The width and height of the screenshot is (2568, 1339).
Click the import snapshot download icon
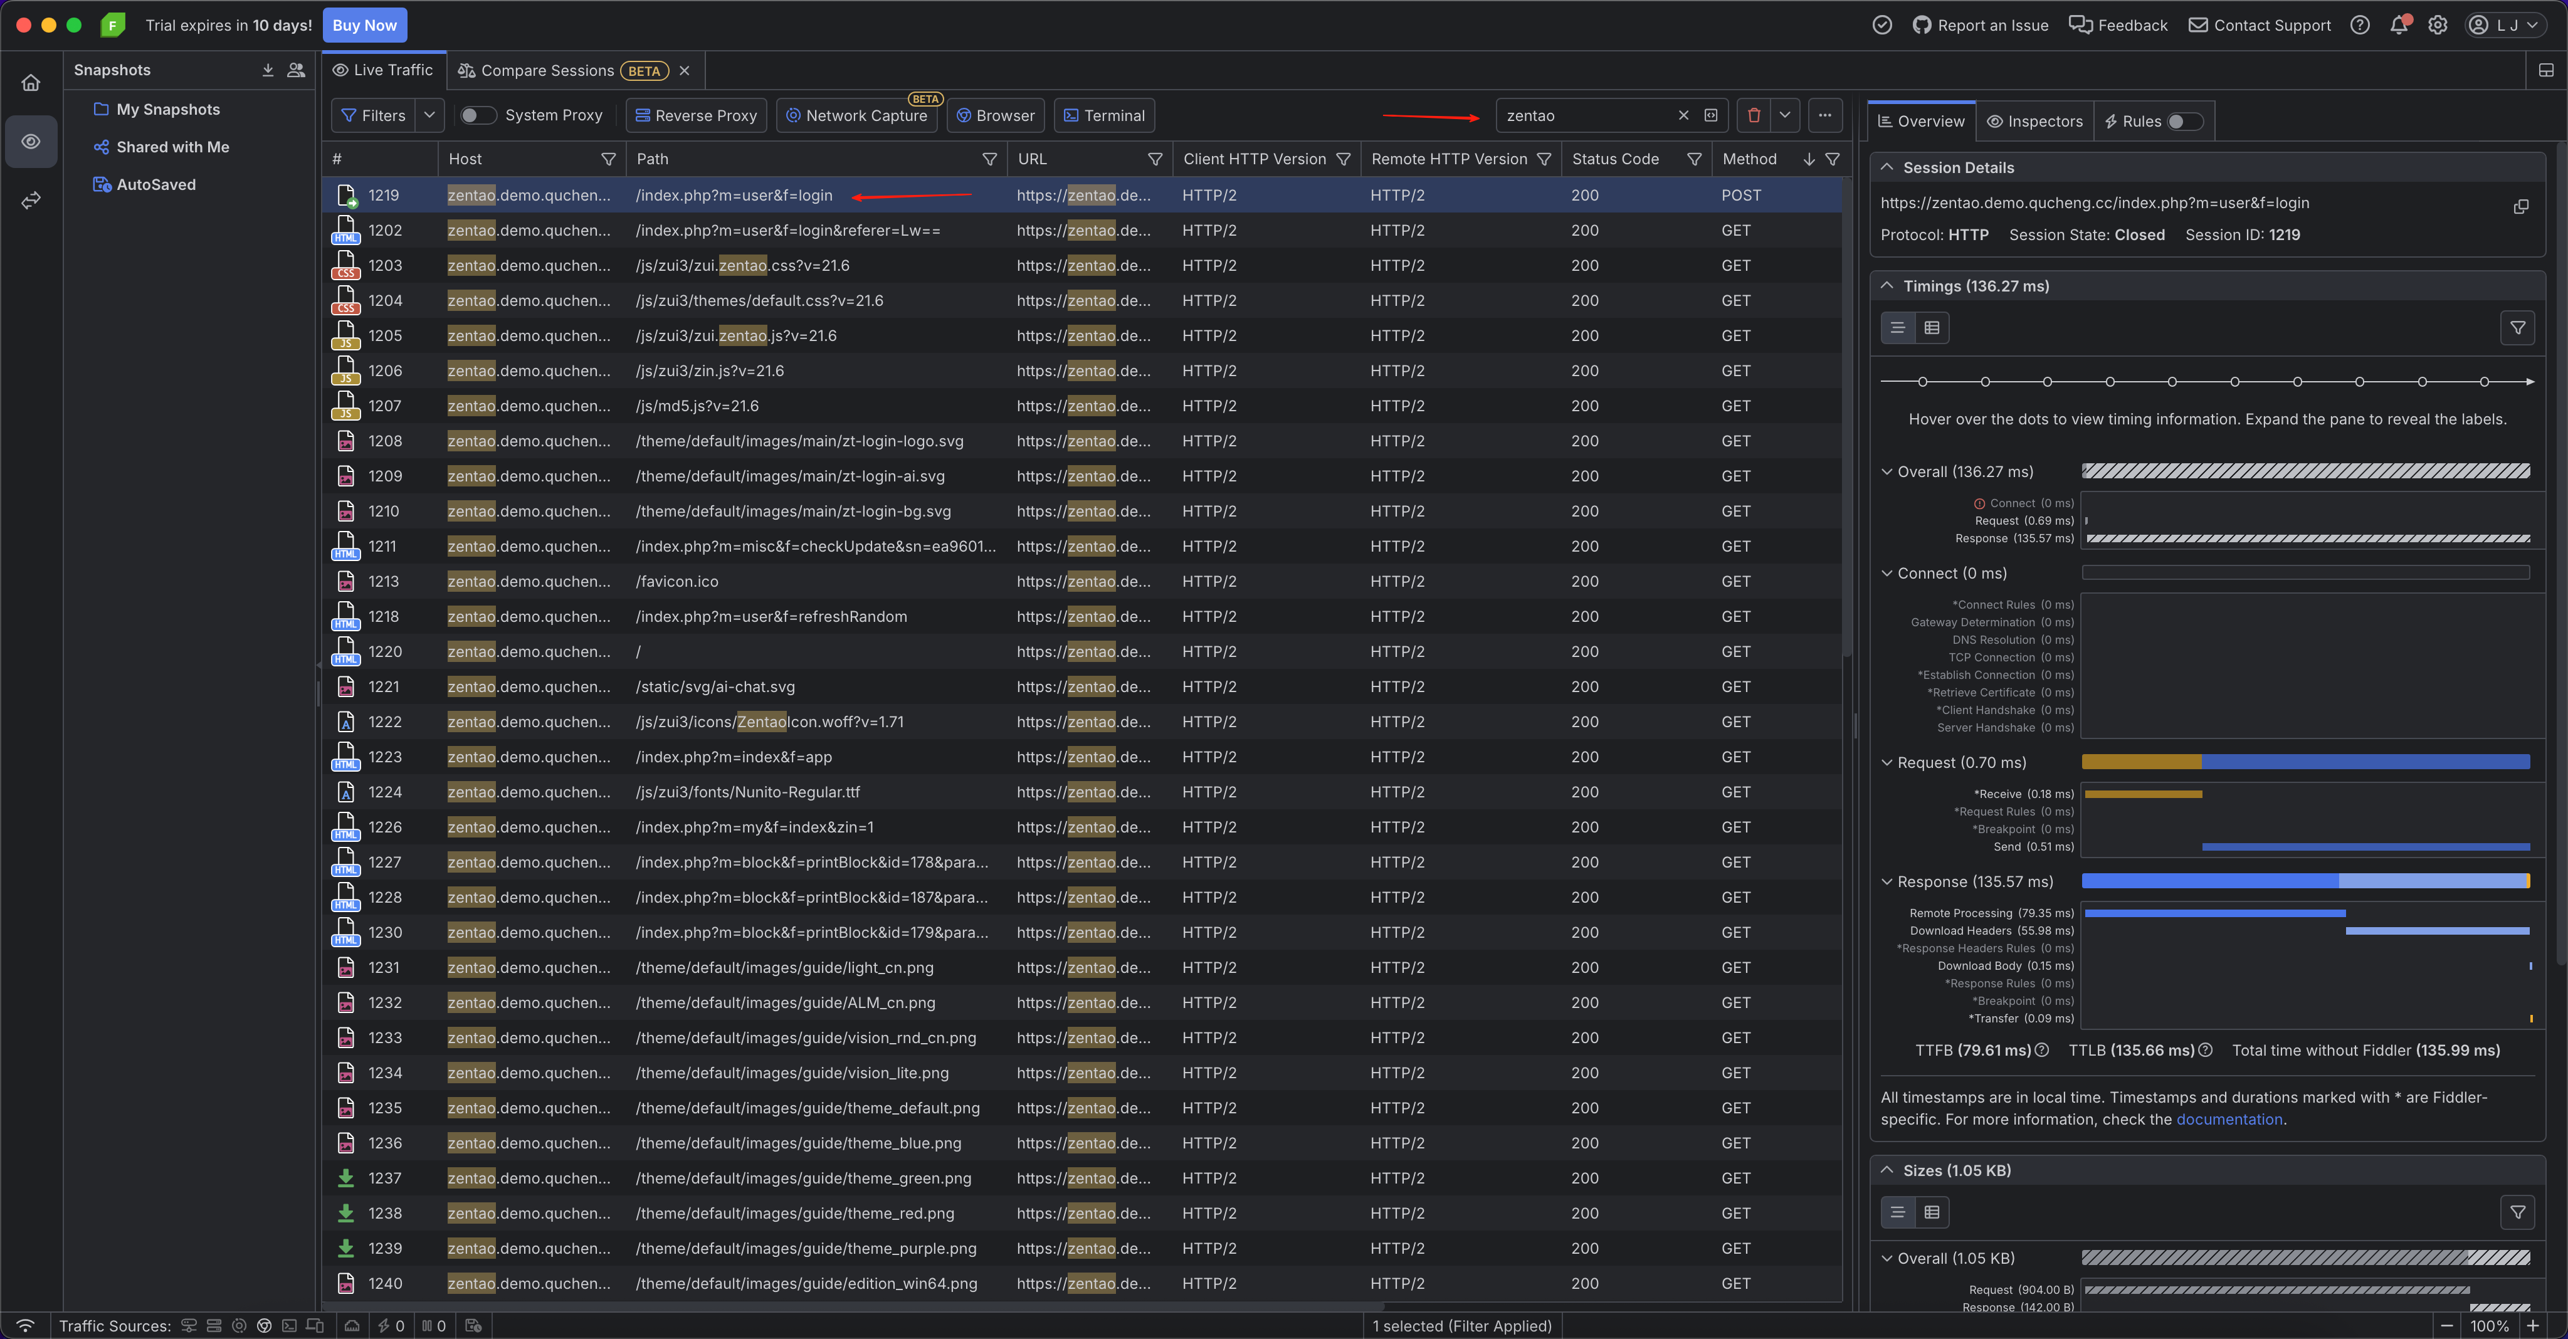(x=267, y=70)
